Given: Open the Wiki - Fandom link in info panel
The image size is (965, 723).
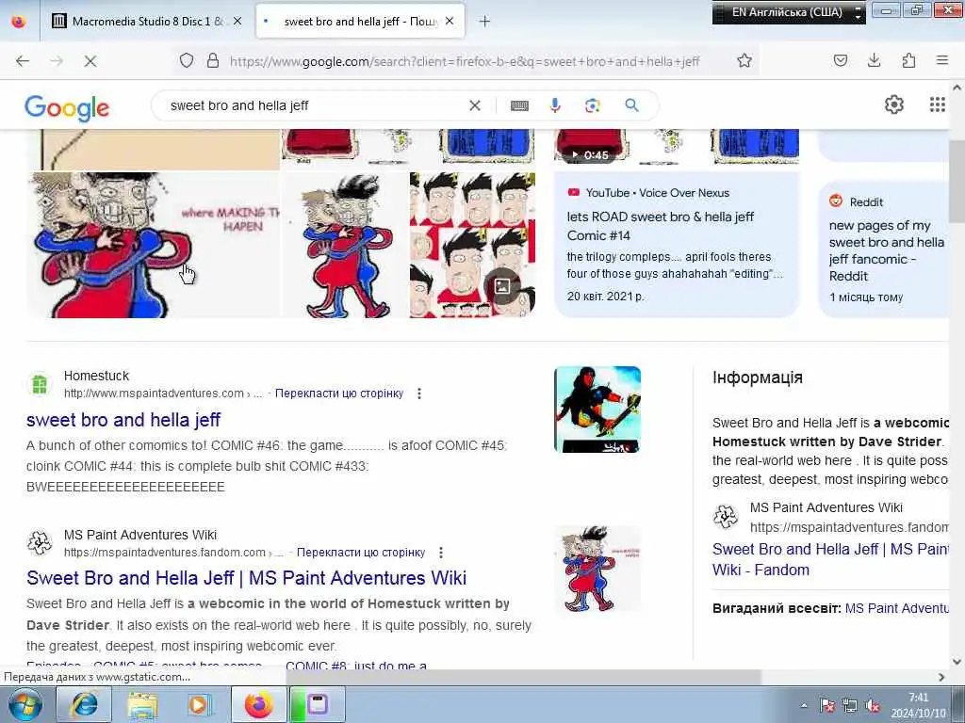Looking at the screenshot, I should point(831,559).
